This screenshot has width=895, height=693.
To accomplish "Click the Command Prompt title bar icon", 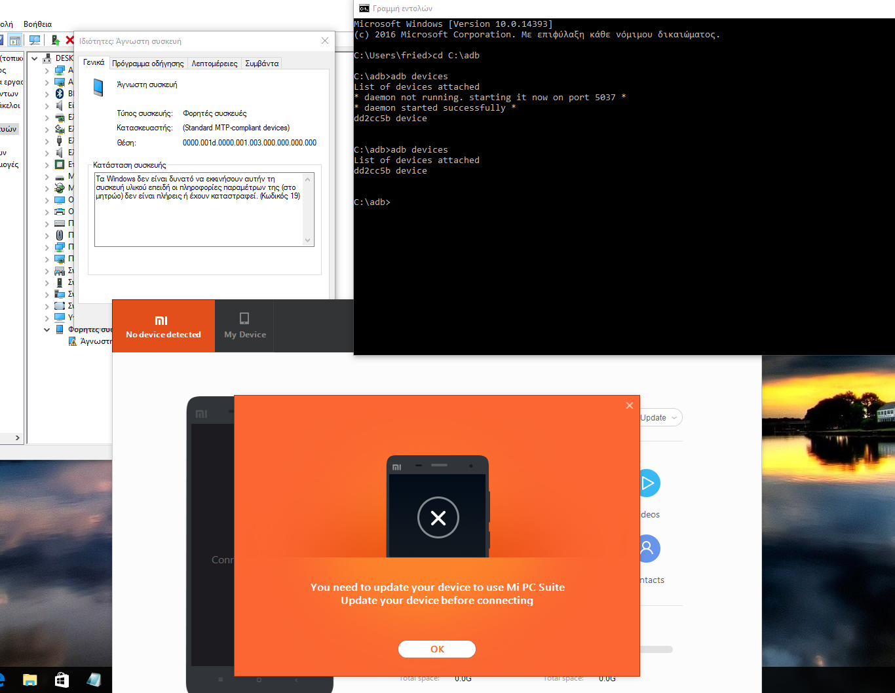I will point(364,9).
